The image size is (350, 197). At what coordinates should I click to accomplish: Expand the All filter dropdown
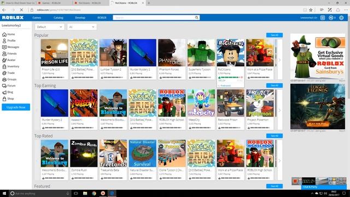click(81, 27)
